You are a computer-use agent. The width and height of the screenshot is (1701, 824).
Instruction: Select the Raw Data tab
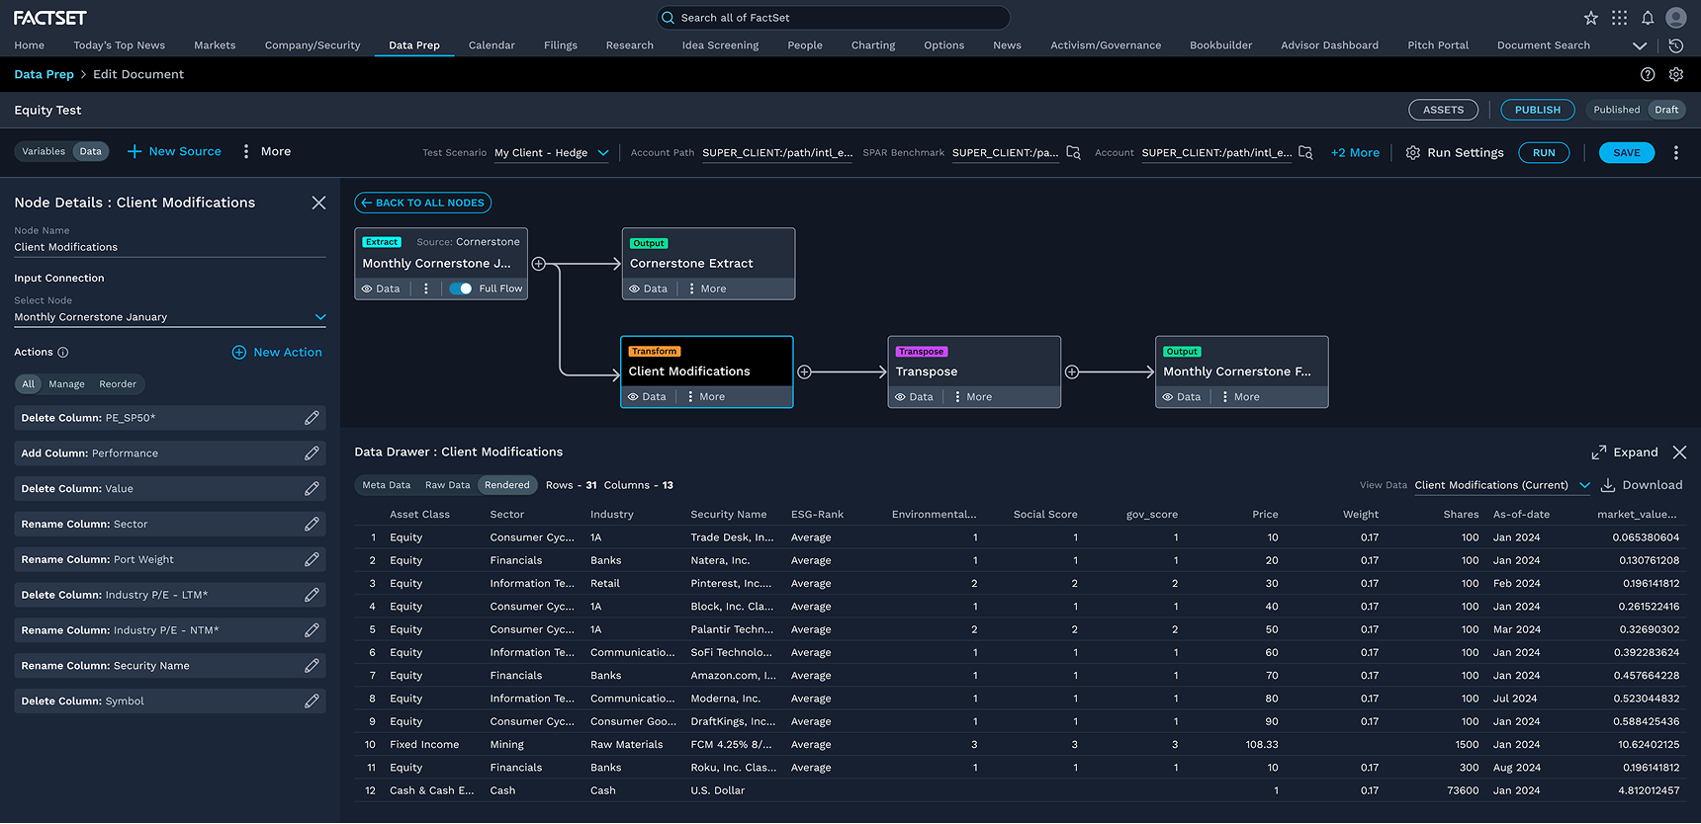point(447,485)
